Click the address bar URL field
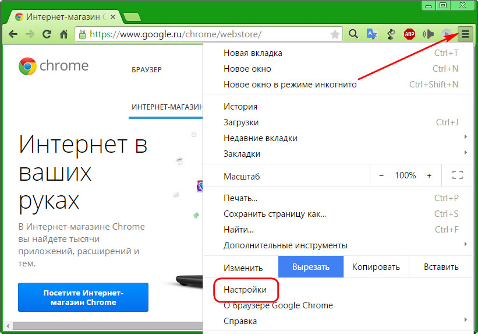Viewport: 478px width, 334px height. [x=207, y=34]
